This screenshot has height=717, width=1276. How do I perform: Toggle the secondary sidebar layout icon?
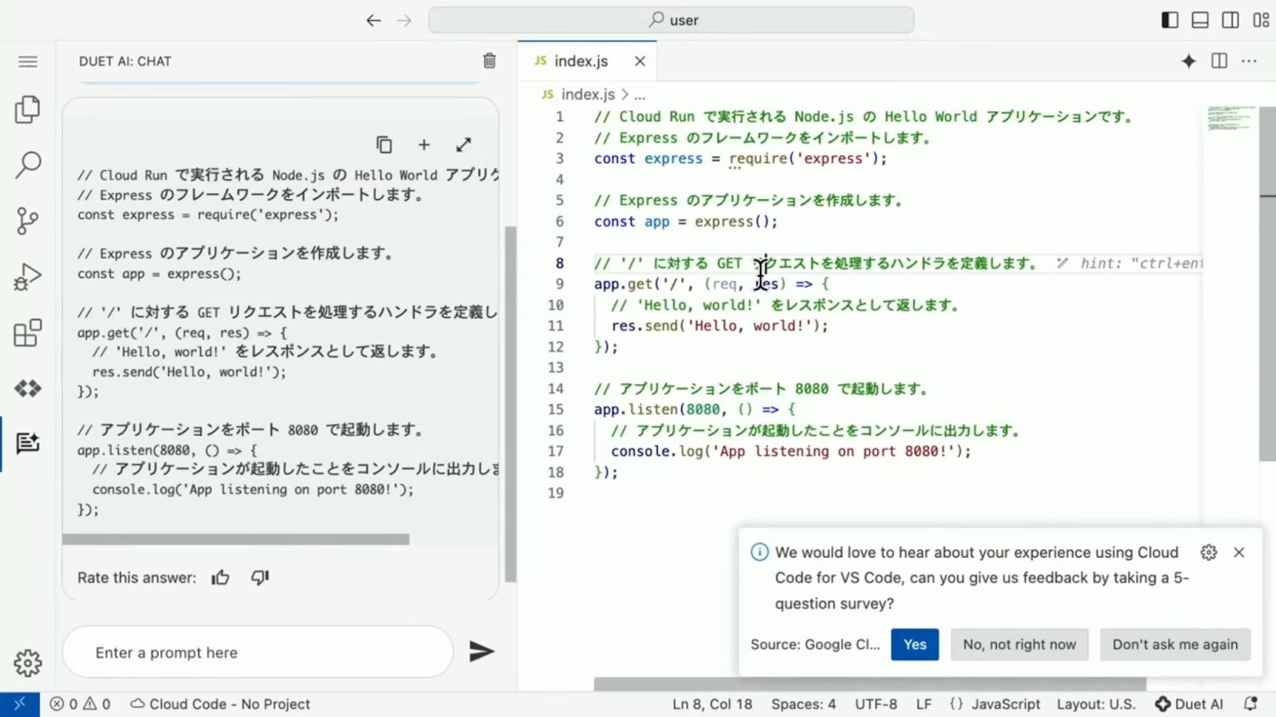[x=1231, y=21]
